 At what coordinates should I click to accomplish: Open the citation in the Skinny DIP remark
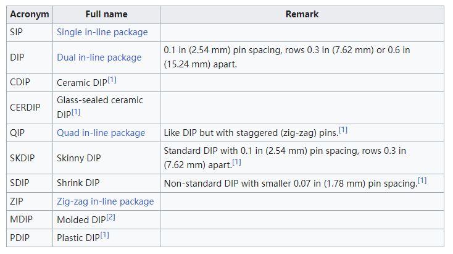[x=236, y=163]
